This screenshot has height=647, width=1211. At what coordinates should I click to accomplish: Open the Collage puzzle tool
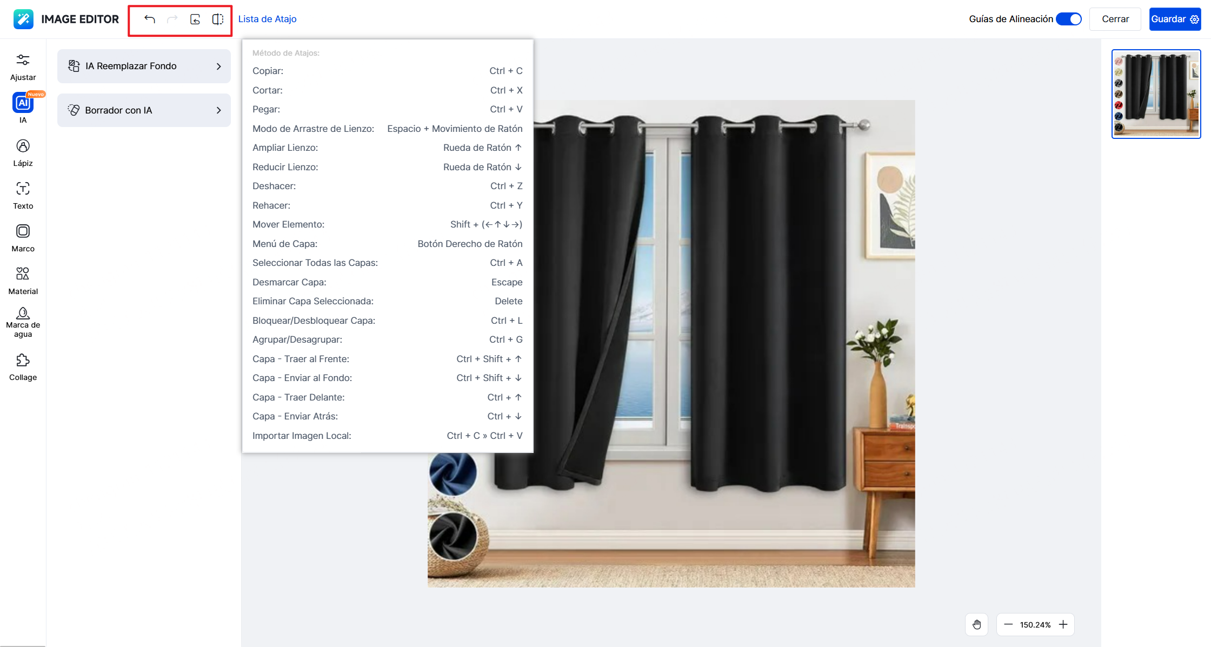click(x=23, y=366)
